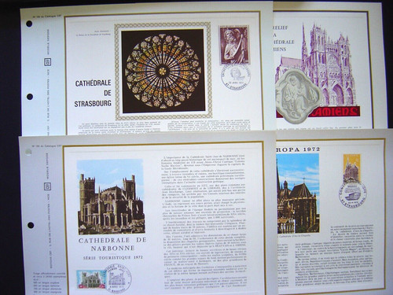Select the Narbonne cathedral photograph

tap(111, 197)
